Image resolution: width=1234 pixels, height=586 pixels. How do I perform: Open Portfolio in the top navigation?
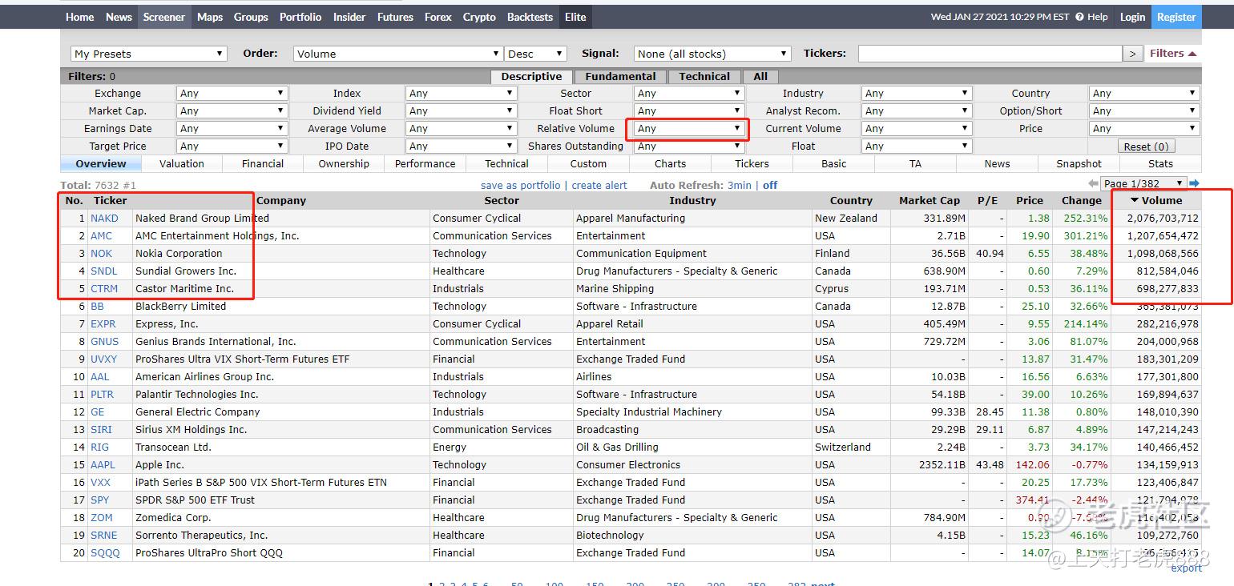[300, 17]
